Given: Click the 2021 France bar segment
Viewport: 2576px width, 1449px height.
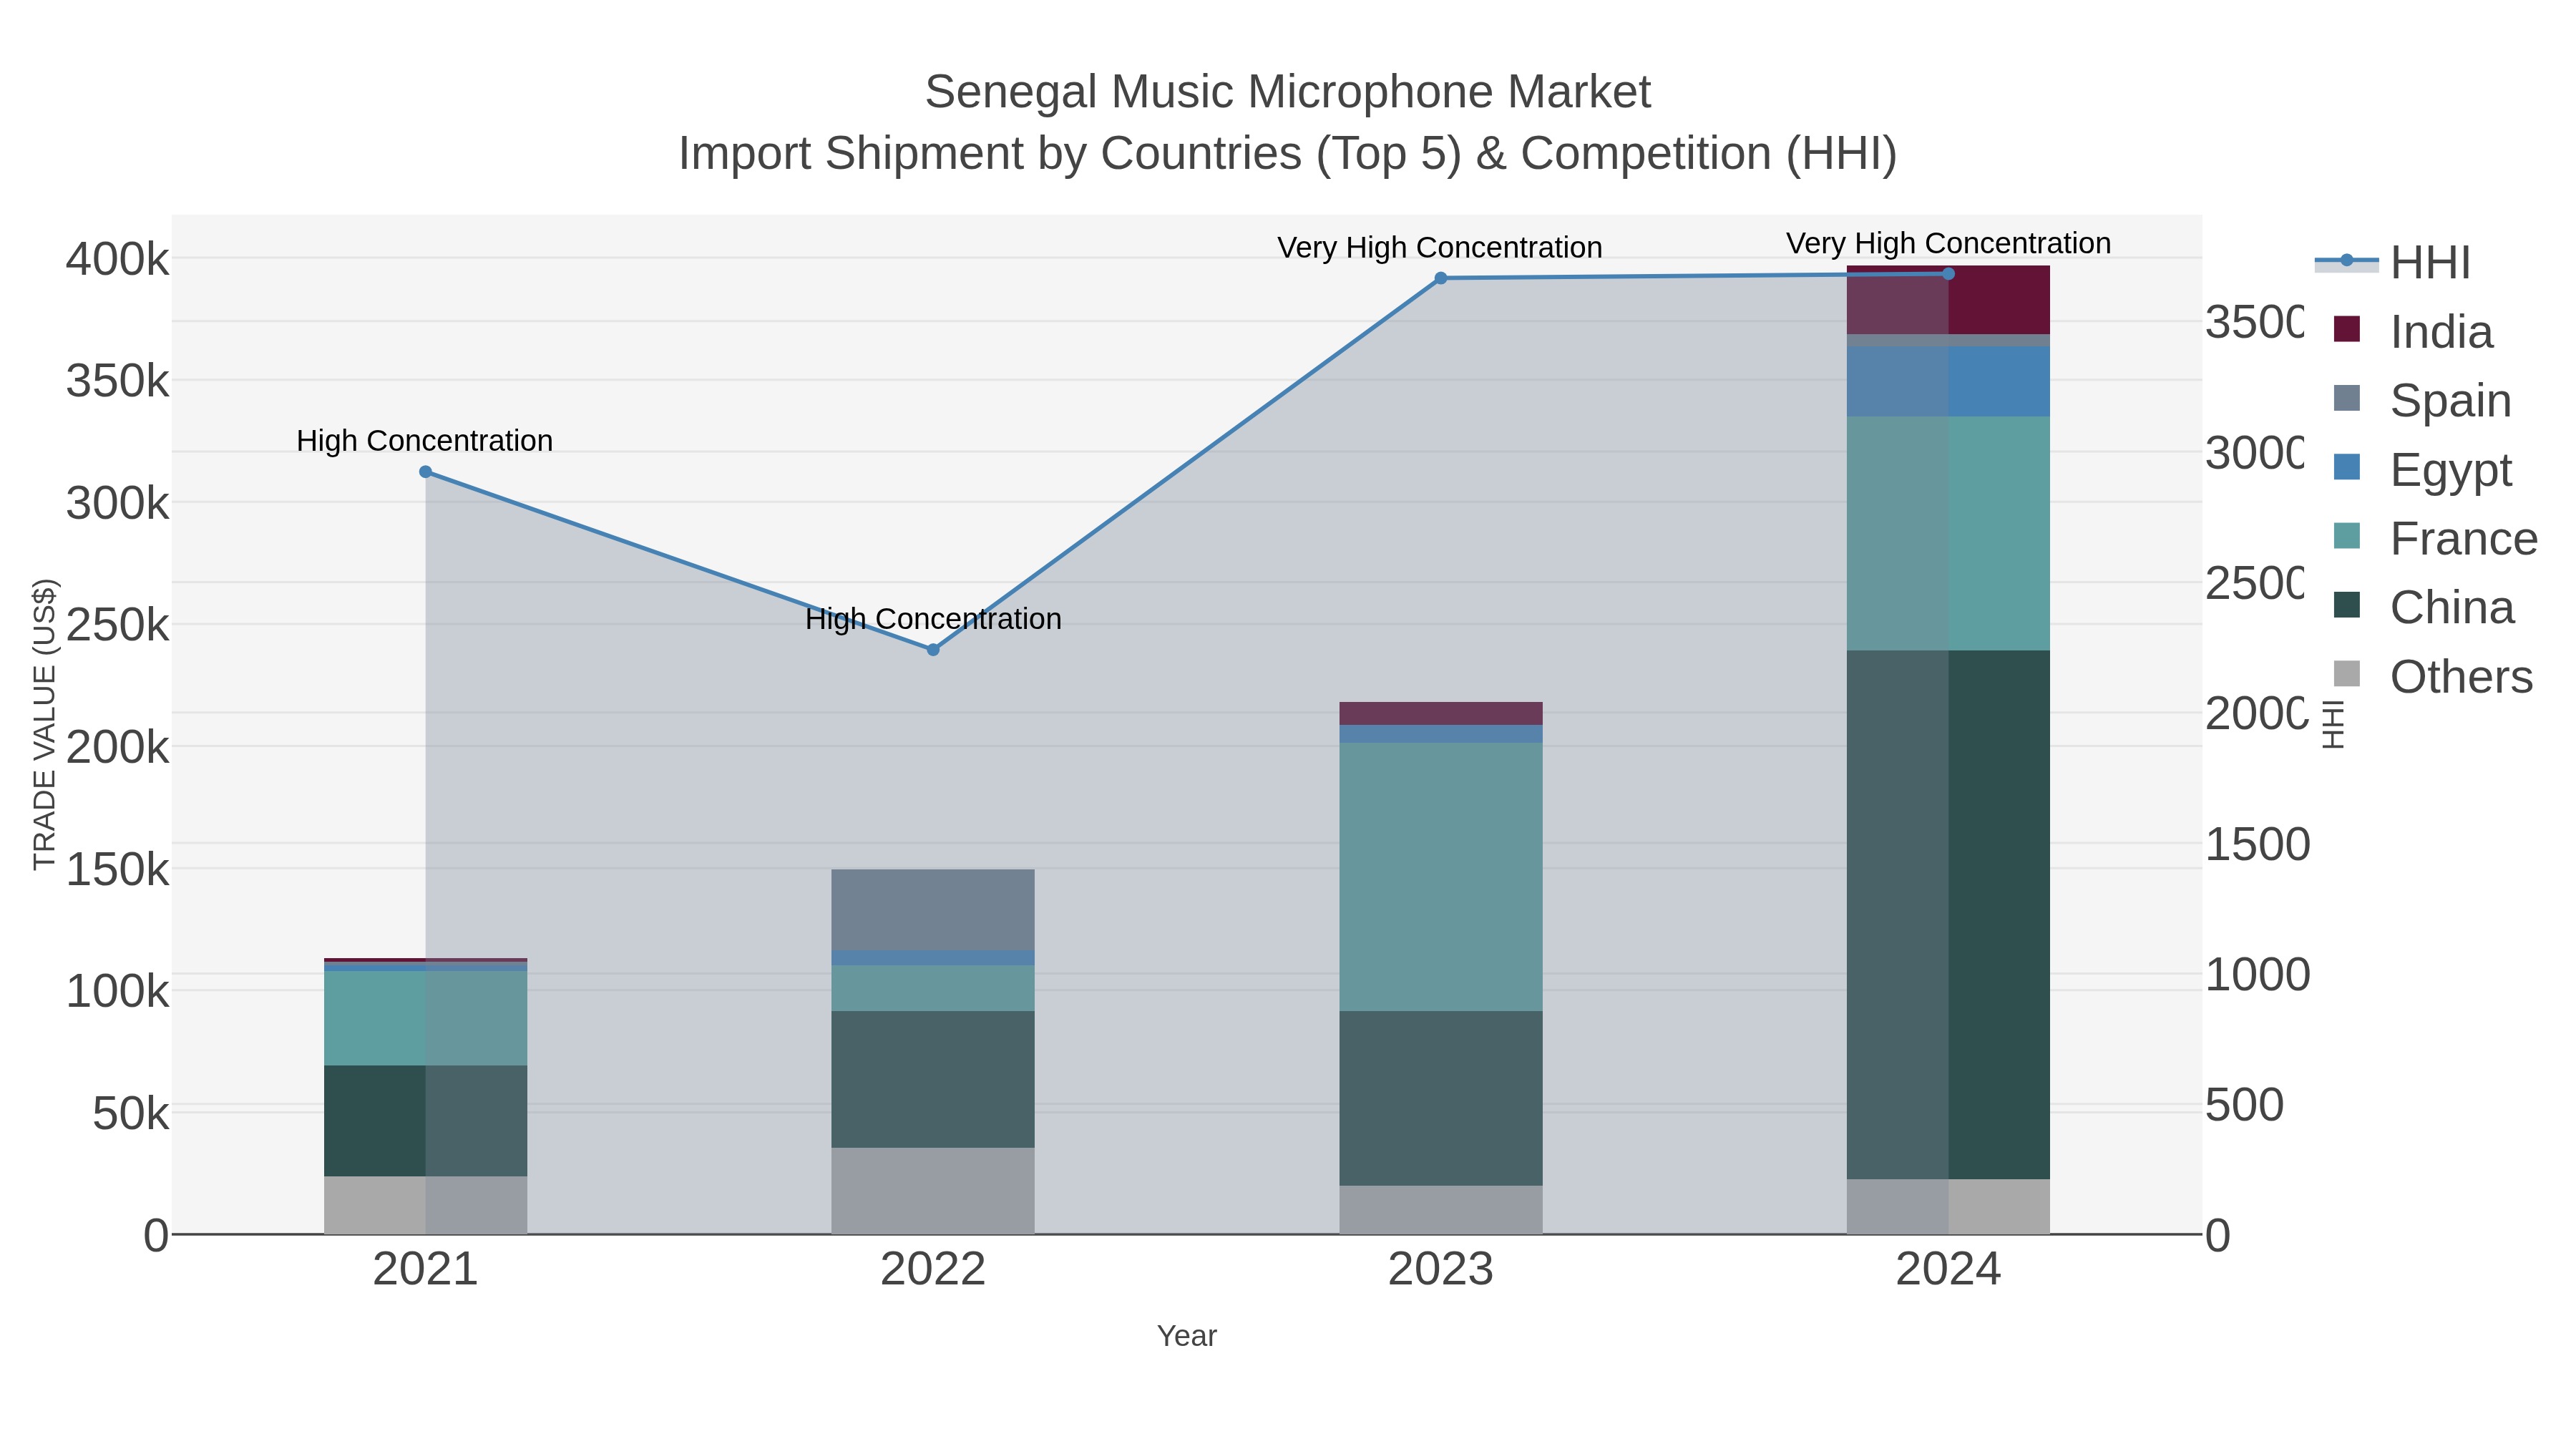Looking at the screenshot, I should 425,1018.
